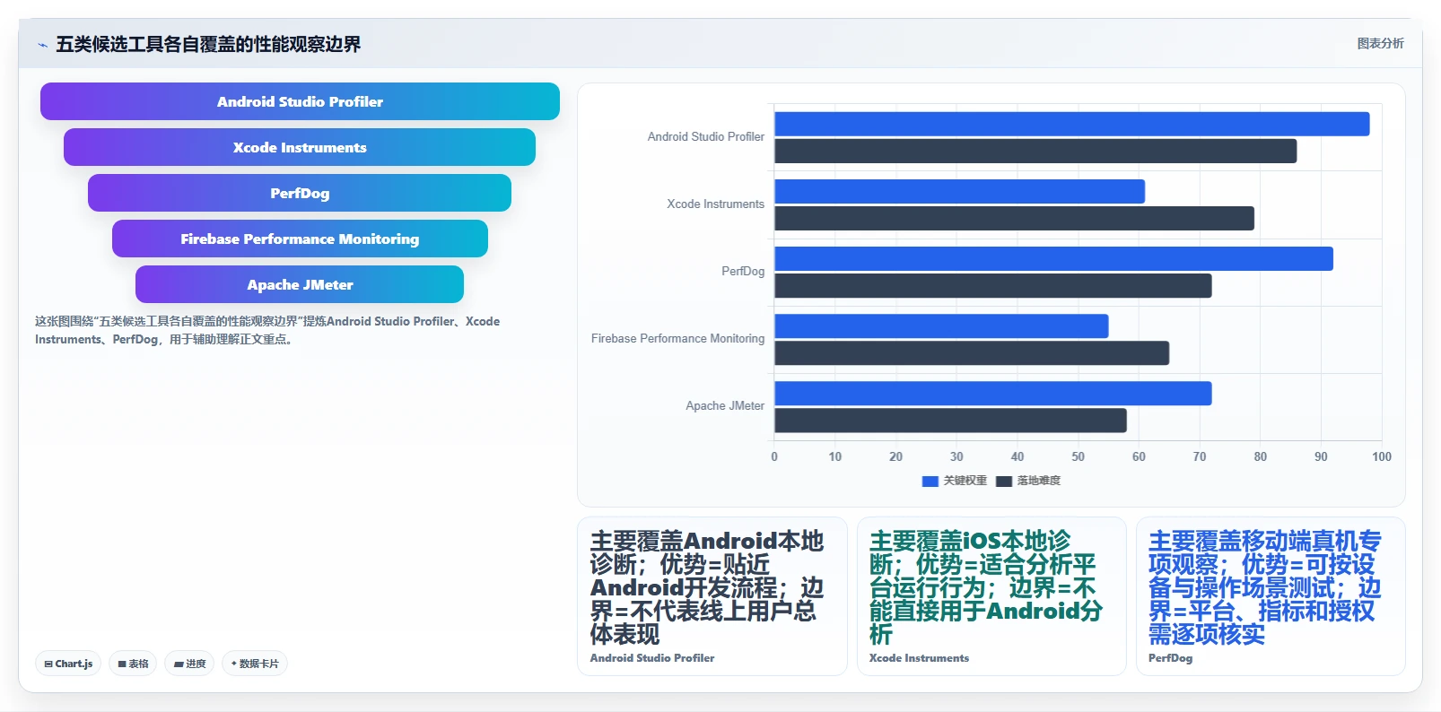This screenshot has height=712, width=1441.
Task: Click the blue 主要覆盖移动端真机专项观察 card text
Action: [x=1265, y=587]
